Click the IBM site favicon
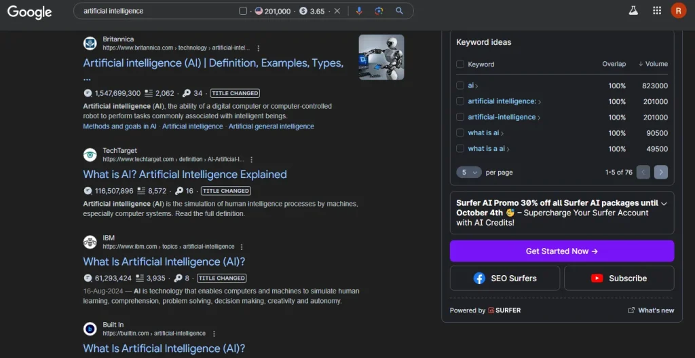Image resolution: width=695 pixels, height=358 pixels. coord(90,242)
